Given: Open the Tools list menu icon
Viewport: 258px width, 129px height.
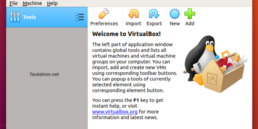Looking at the screenshot, I should tap(80, 17).
